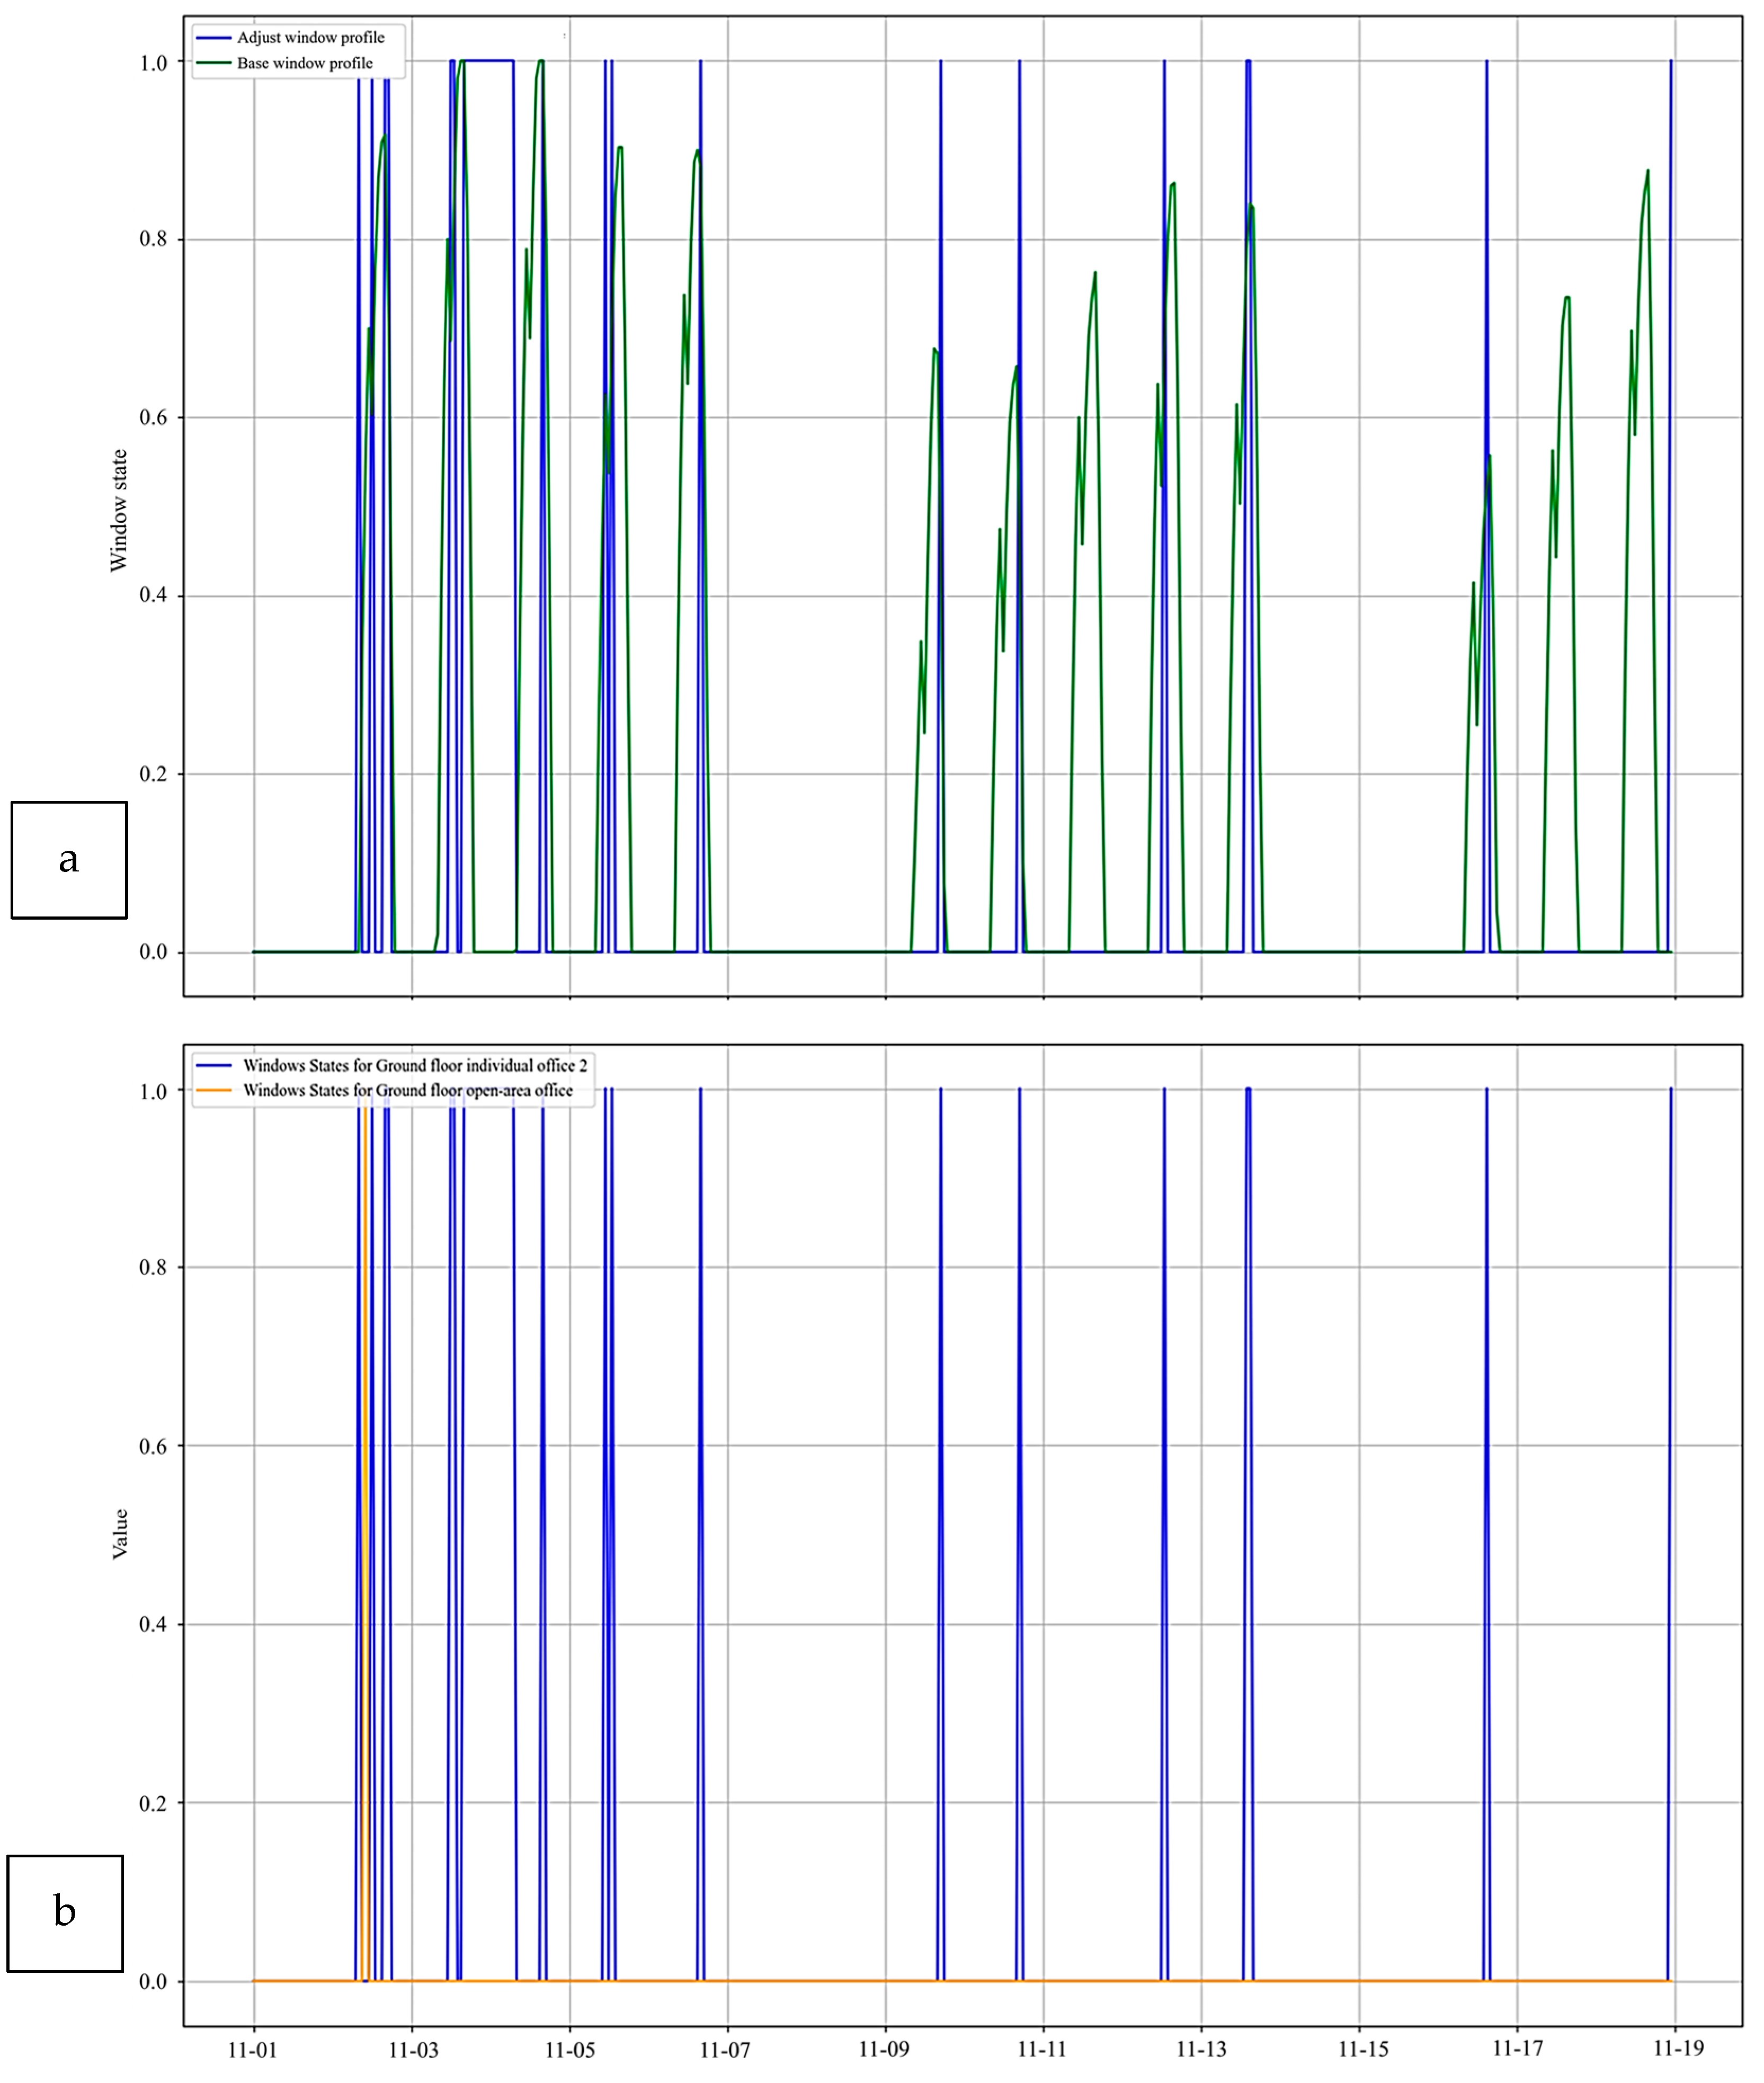Click the 'Adjust window profile' legend label
This screenshot has width=1764, height=2083.
tap(310, 38)
